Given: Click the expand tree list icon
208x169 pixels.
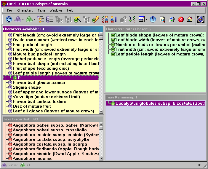Looking at the screenshot, I should pyautogui.click(x=41, y=20).
